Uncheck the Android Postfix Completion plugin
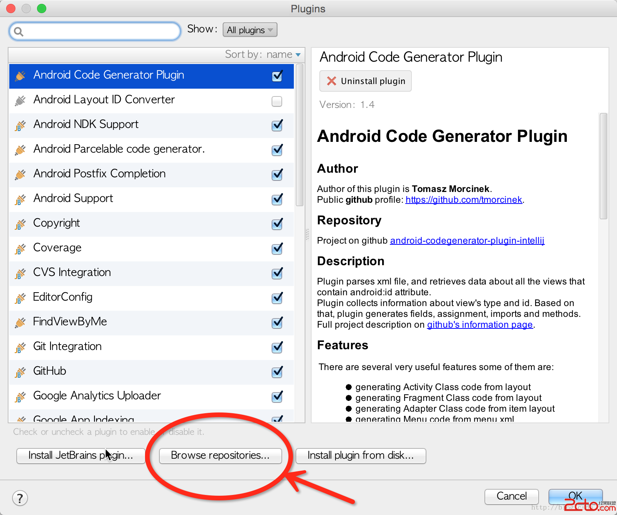The height and width of the screenshot is (515, 617). tap(277, 175)
